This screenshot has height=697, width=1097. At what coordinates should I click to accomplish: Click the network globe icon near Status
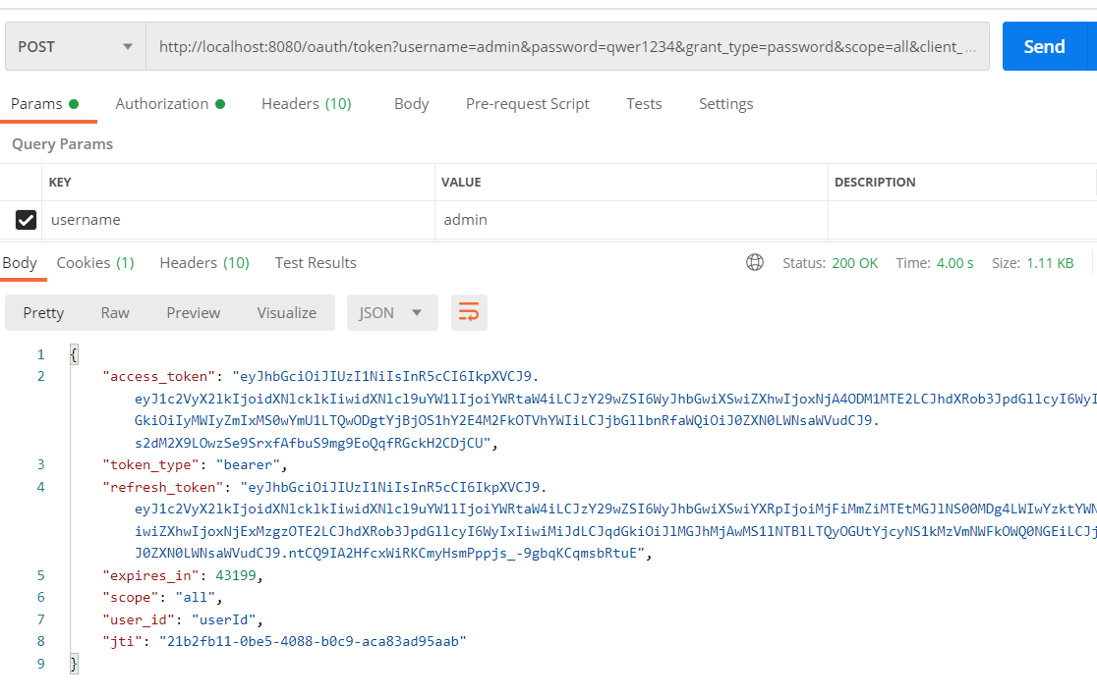pyautogui.click(x=755, y=262)
